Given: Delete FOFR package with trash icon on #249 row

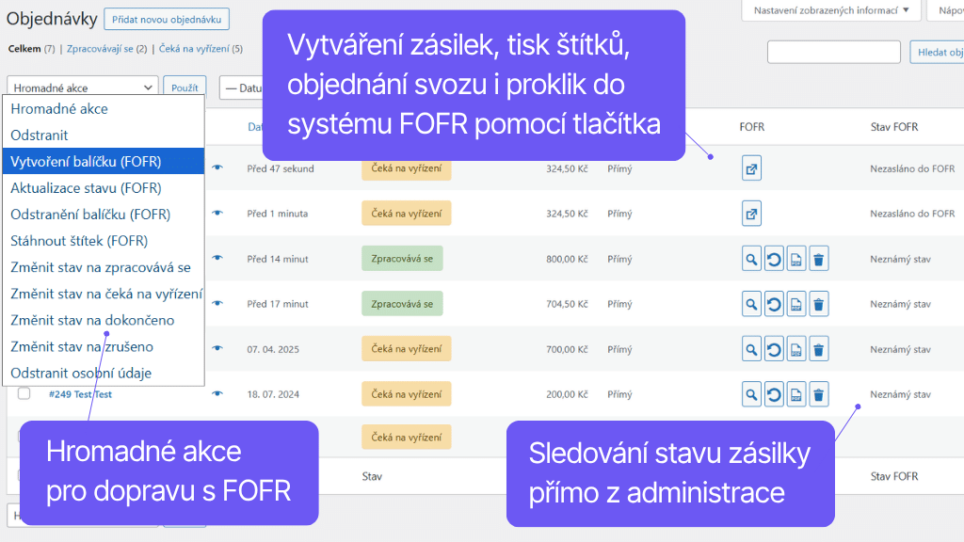Looking at the screenshot, I should 818,393.
